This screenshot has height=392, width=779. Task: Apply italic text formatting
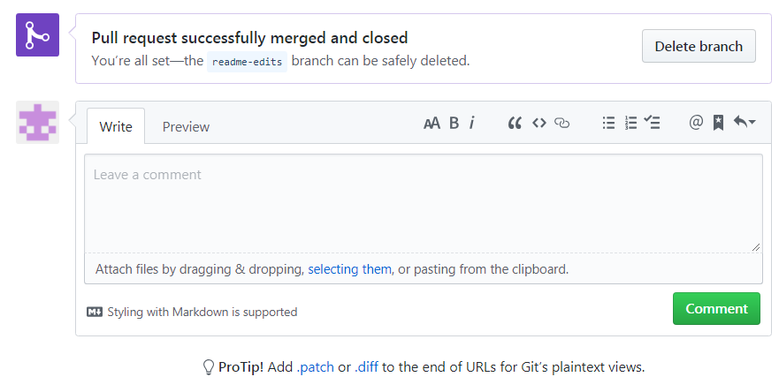coord(472,124)
